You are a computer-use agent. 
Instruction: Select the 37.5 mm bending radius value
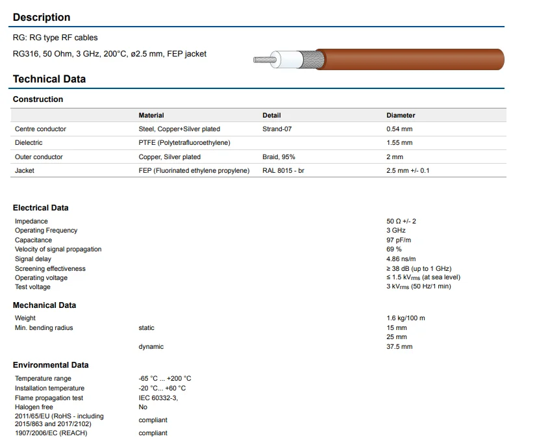[x=399, y=346]
